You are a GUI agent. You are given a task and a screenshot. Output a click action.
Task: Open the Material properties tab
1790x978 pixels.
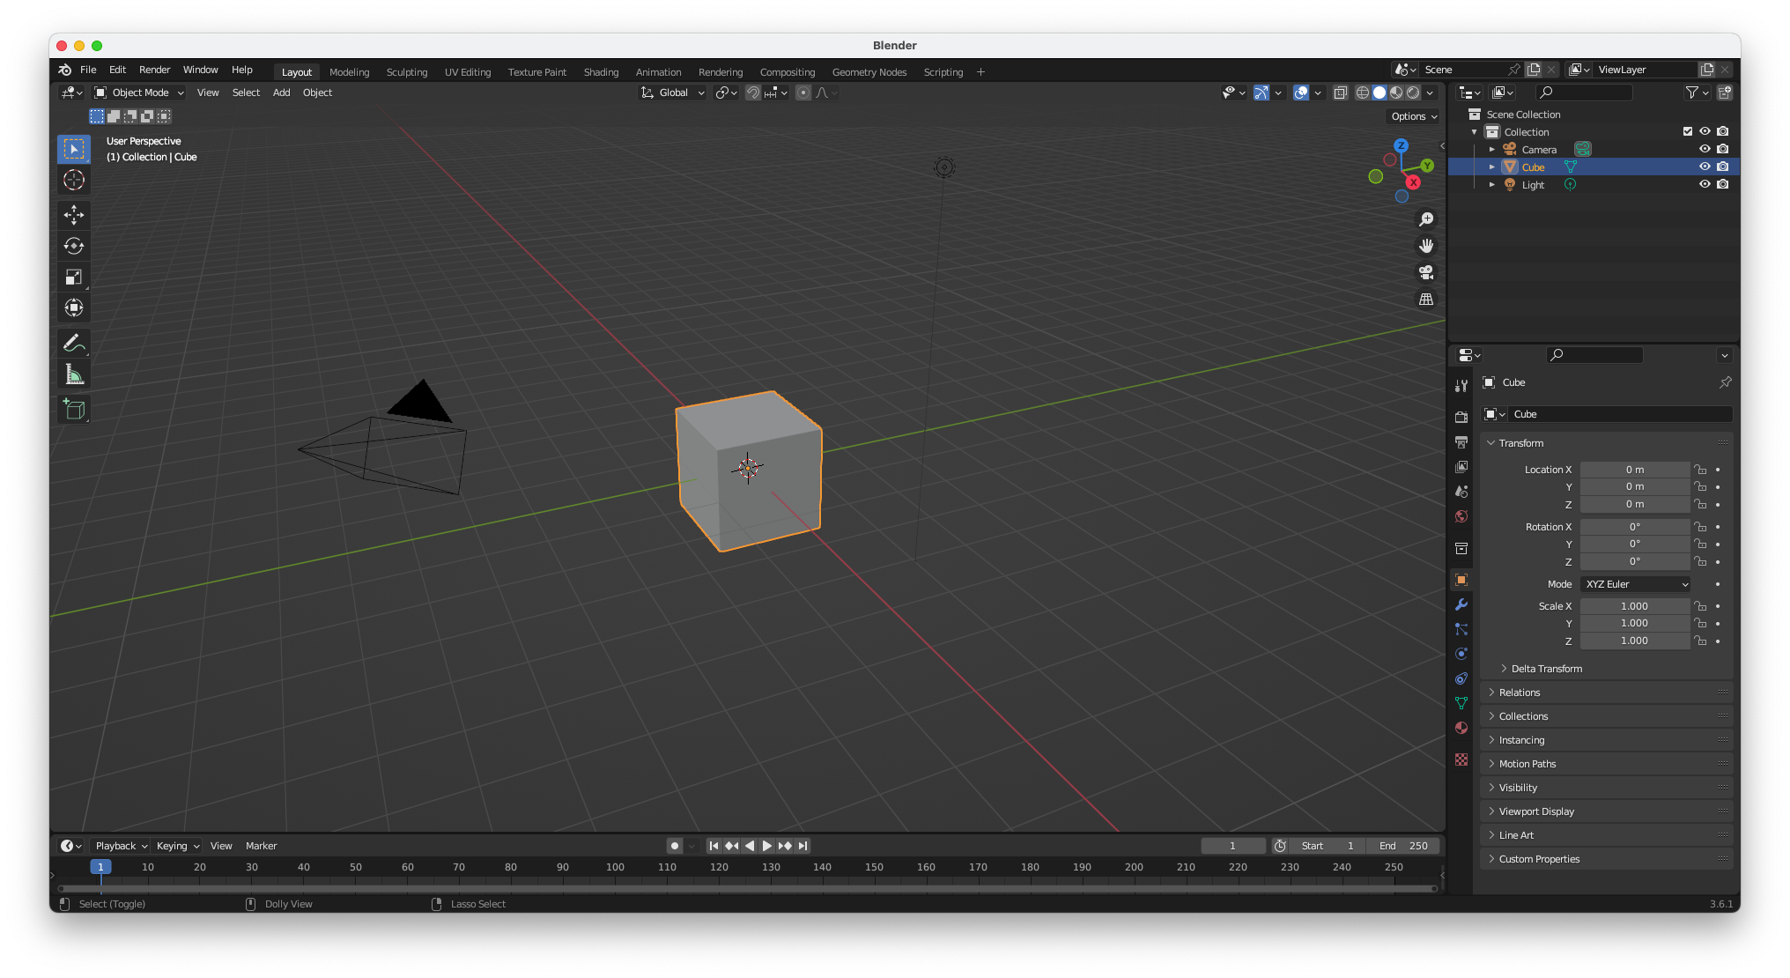[x=1461, y=728]
